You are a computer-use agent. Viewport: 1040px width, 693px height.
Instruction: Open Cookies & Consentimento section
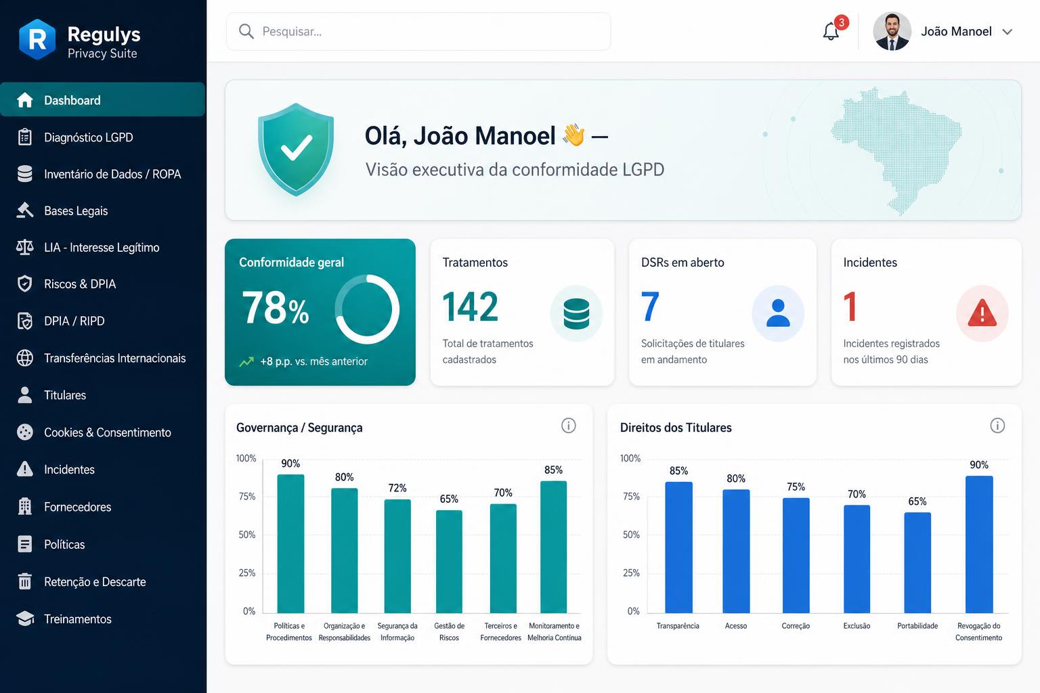coord(103,432)
